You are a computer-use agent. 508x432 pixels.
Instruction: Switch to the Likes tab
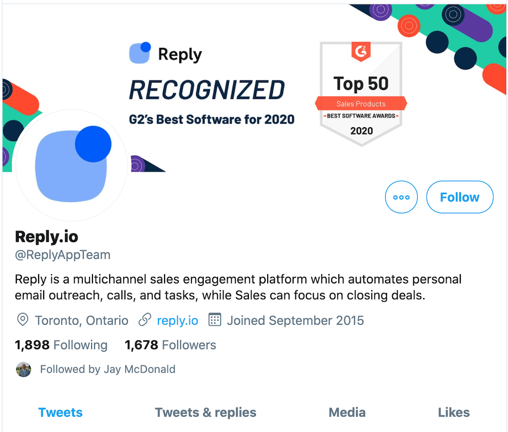pyautogui.click(x=453, y=413)
